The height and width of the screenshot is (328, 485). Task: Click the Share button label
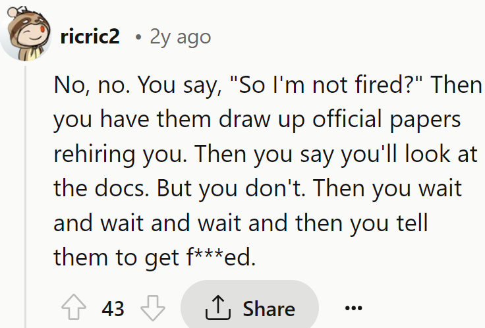pyautogui.click(x=269, y=308)
